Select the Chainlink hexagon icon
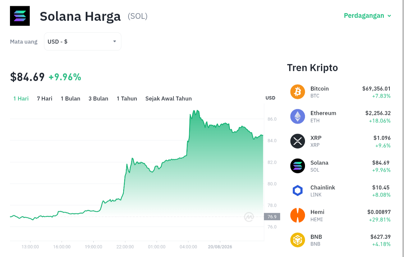 [298, 191]
